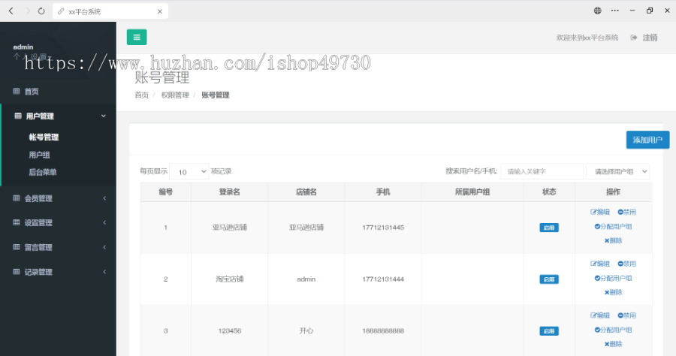Screen dimensions: 676x356
Task: Click the 启用 status badge for row 2
Action: (549, 279)
